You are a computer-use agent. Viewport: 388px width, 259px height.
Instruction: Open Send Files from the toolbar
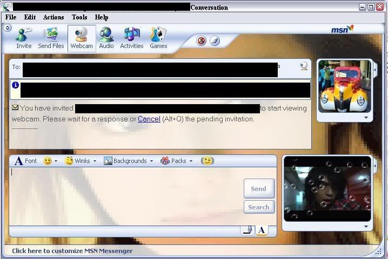pyautogui.click(x=51, y=38)
